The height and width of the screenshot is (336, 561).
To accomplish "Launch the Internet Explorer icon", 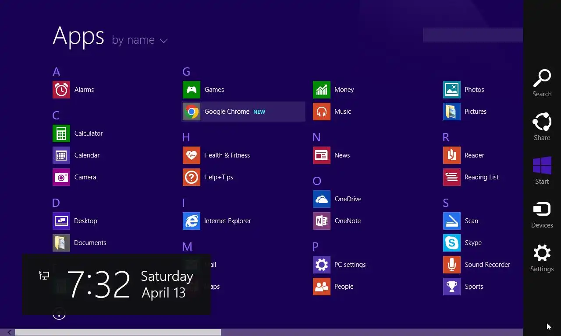I will 192,221.
